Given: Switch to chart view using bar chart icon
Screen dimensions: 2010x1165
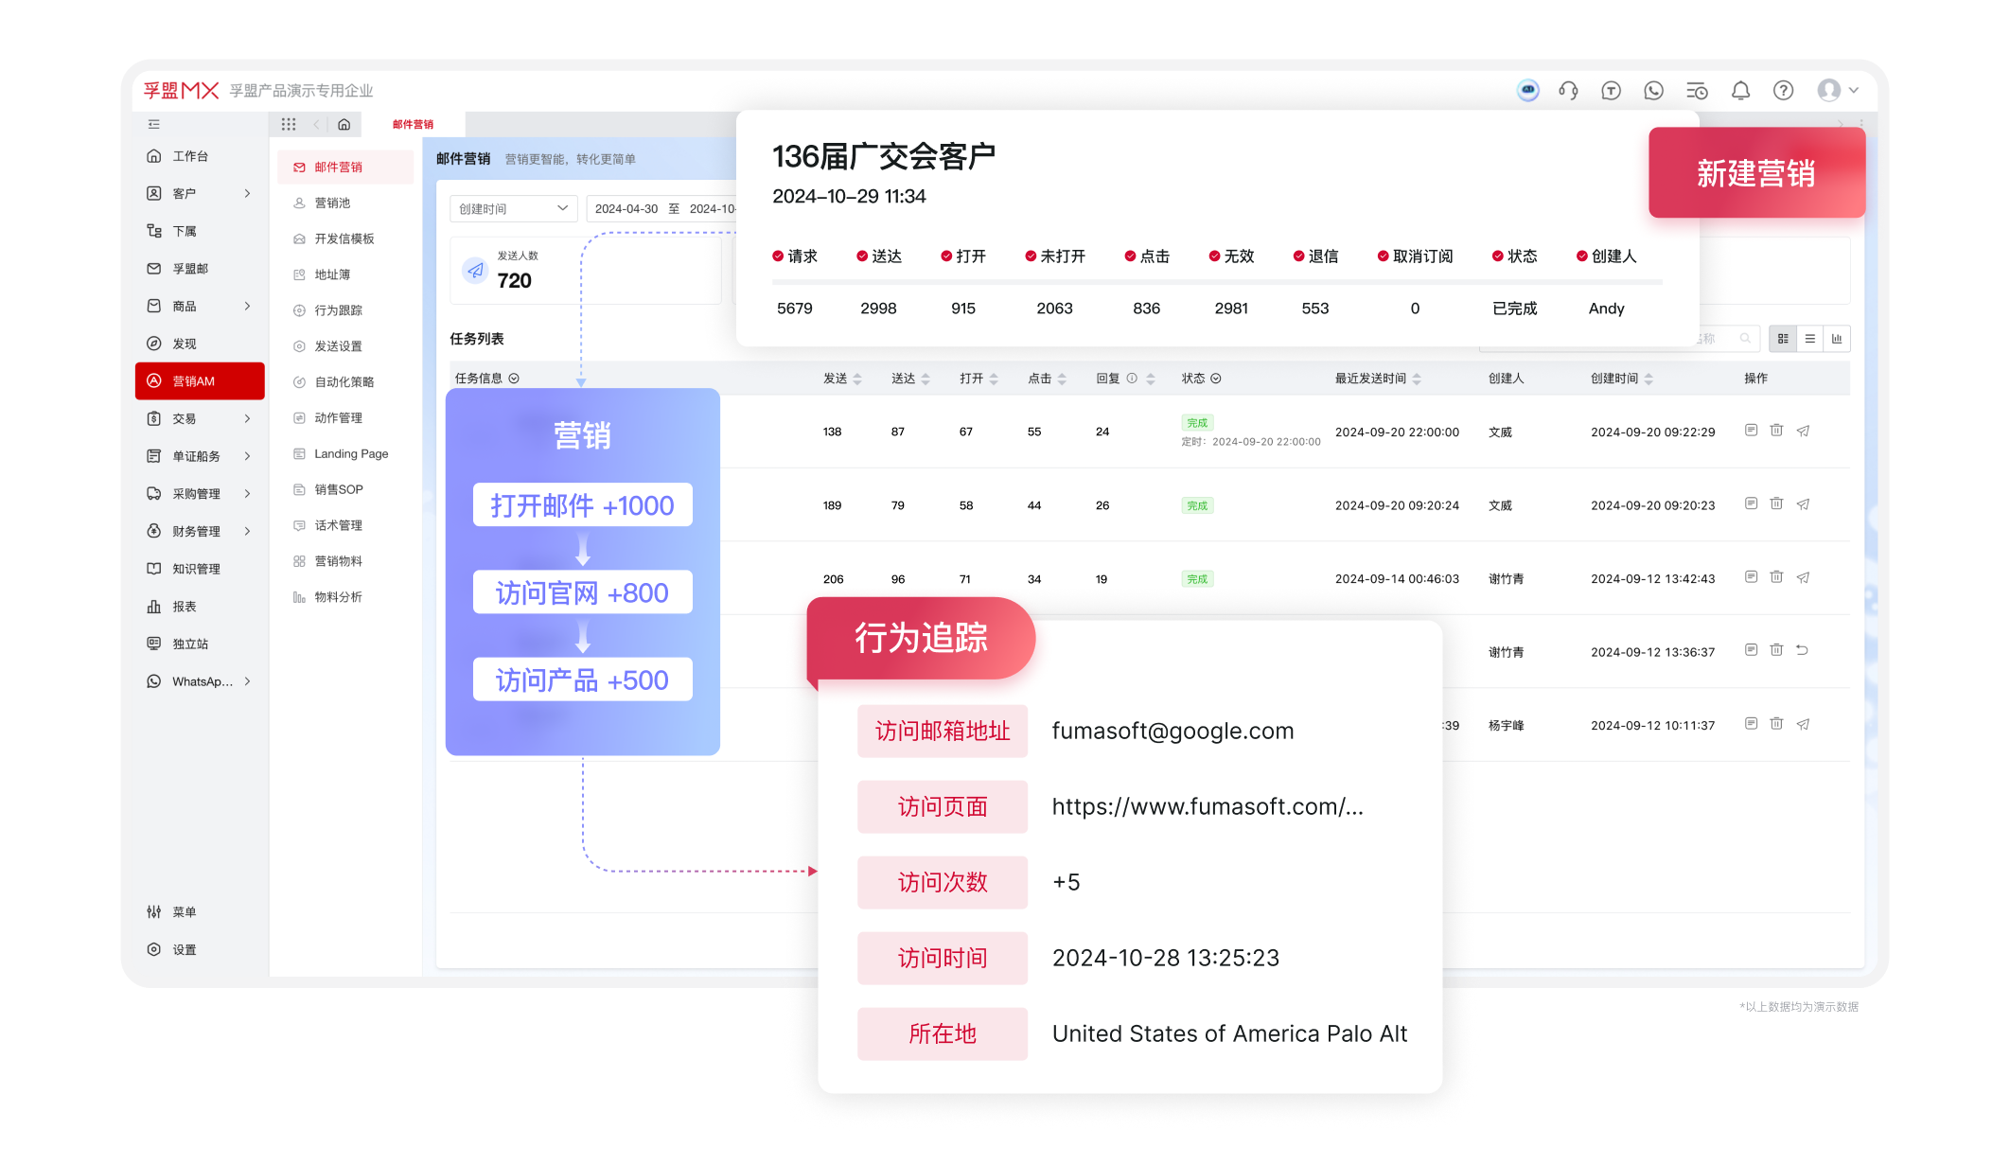Looking at the screenshot, I should (x=1837, y=338).
